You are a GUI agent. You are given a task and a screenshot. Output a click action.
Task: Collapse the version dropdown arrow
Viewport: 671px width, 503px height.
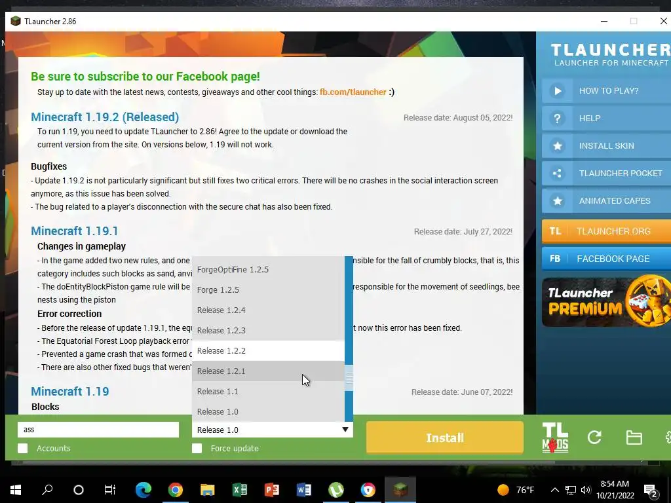345,430
